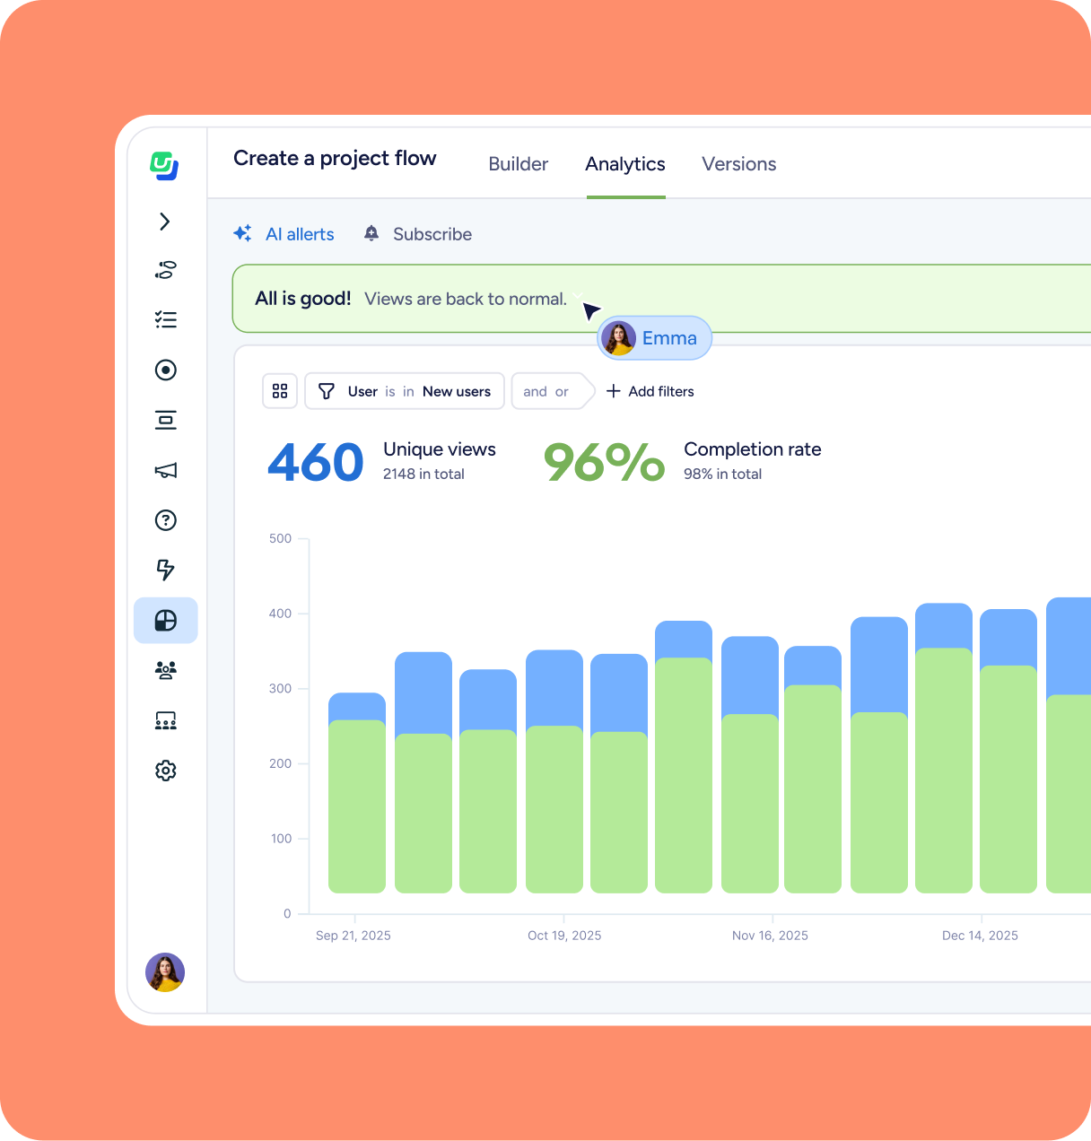Open the 'New users' filter value dropdown
The height and width of the screenshot is (1141, 1091).
[457, 391]
